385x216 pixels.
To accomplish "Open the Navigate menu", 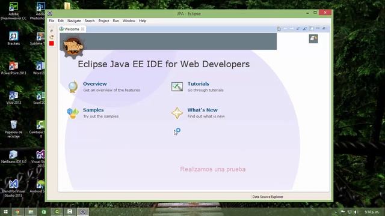I will click(x=74, y=21).
